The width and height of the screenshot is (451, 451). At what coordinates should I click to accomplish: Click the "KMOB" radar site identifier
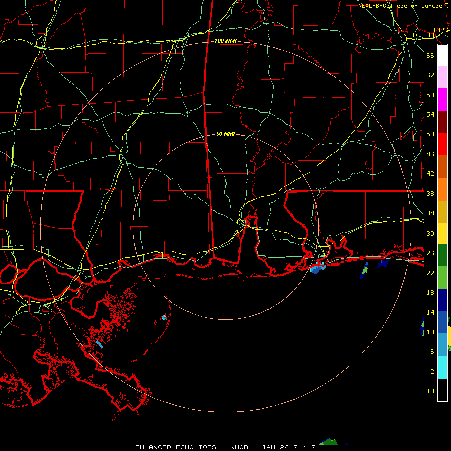pos(239,447)
